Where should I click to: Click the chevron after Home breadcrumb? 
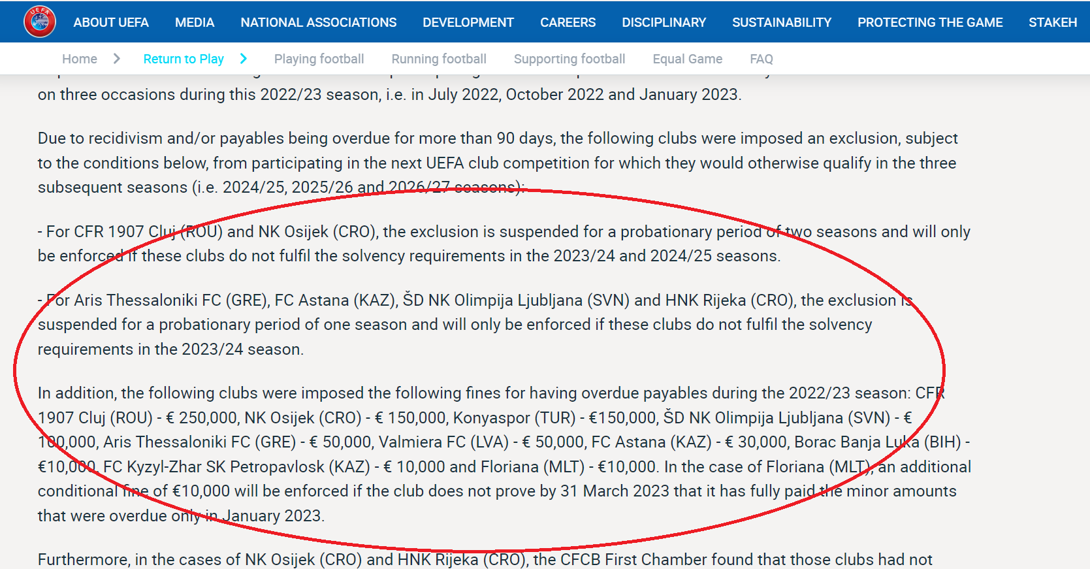coord(117,59)
